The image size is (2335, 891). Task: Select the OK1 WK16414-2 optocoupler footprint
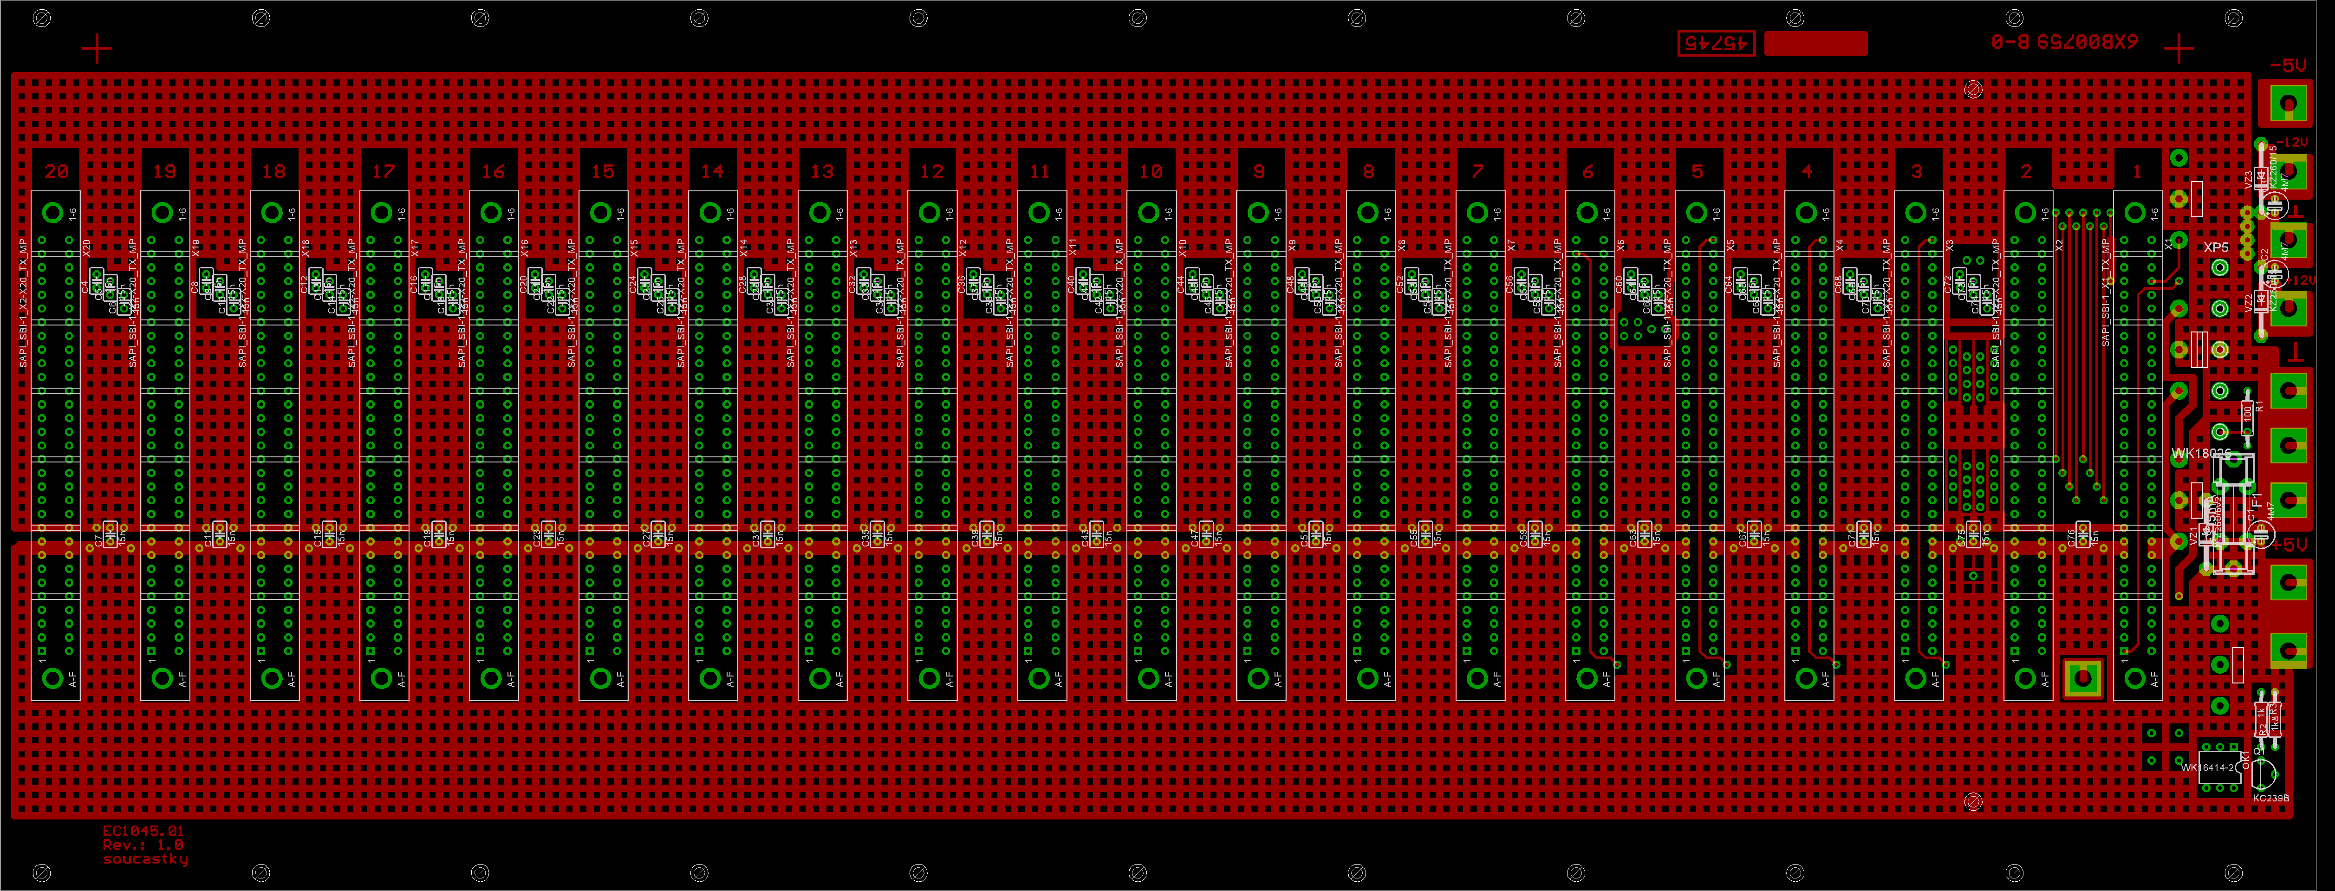[x=2219, y=767]
